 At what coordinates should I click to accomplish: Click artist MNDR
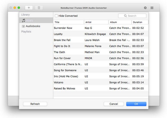tap(88, 58)
